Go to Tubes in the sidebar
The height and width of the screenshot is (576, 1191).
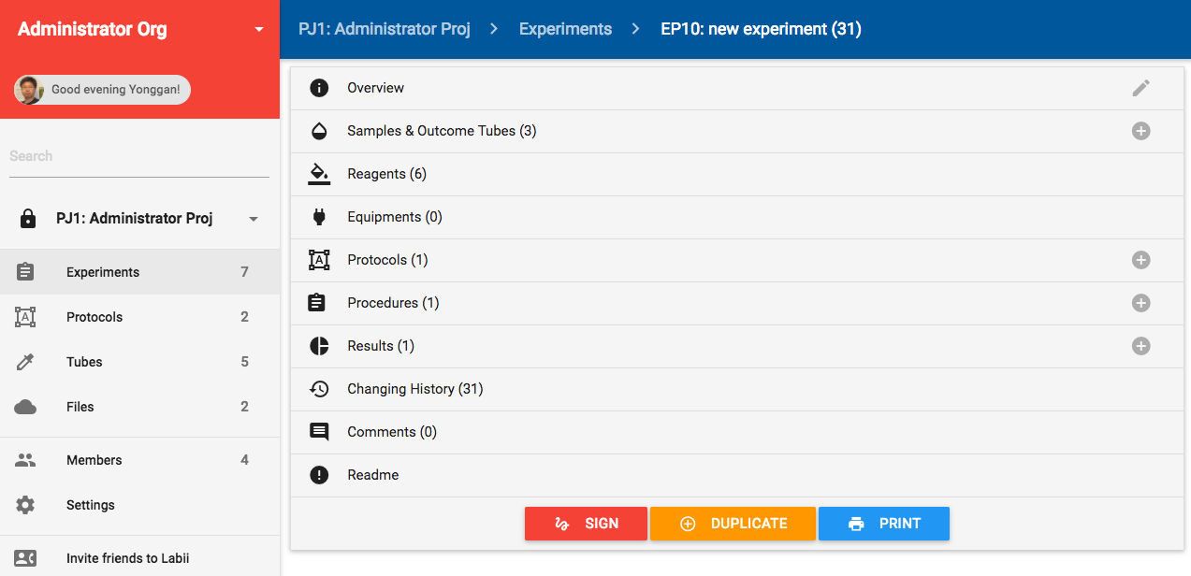(84, 362)
